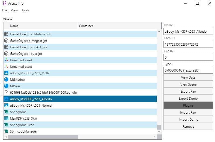
Task: Open the File menu
Action: point(5,10)
